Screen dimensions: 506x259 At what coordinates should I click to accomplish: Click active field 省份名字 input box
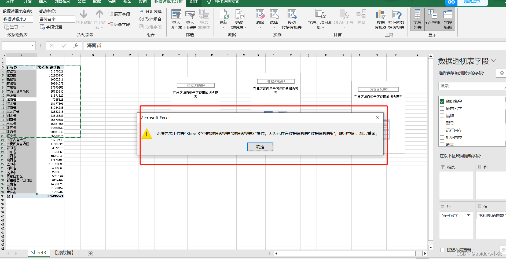coord(57,19)
